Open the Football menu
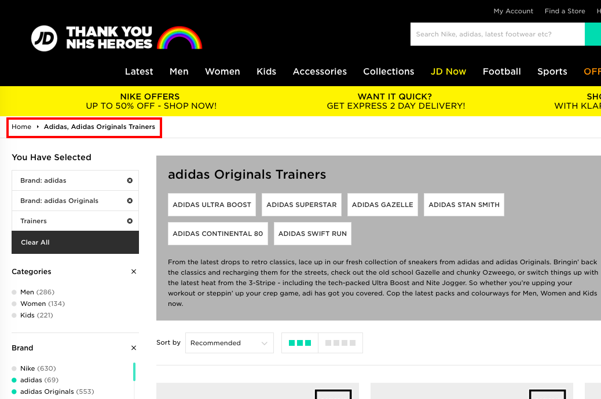601x399 pixels. click(502, 72)
